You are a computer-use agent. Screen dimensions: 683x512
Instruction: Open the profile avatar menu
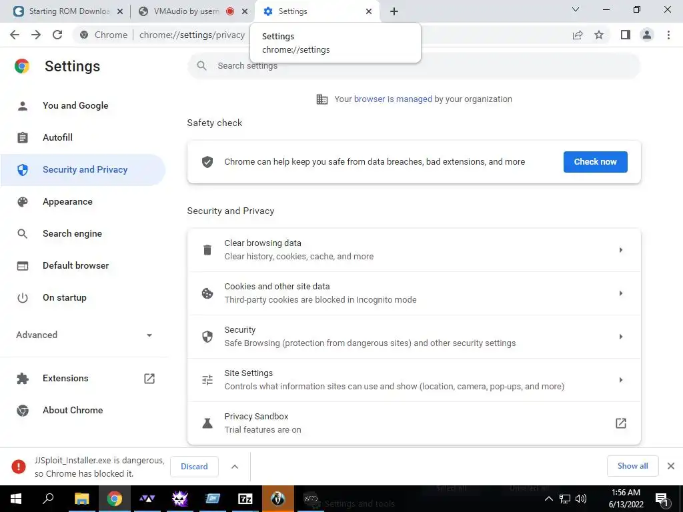point(647,35)
